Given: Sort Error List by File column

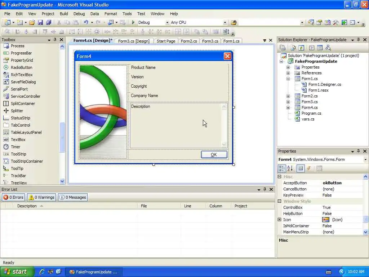Looking at the screenshot, I should point(144,206).
